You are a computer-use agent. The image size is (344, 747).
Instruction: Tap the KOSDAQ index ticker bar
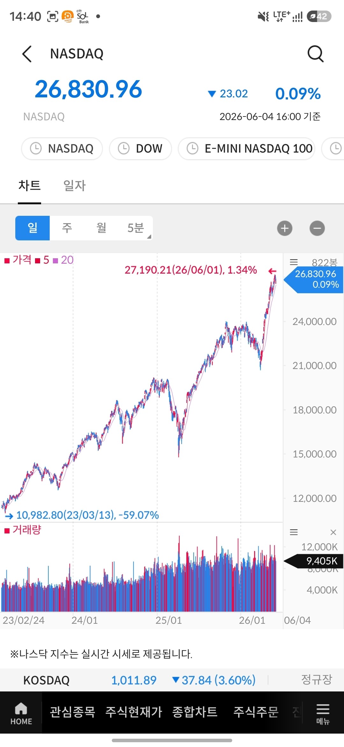click(172, 680)
